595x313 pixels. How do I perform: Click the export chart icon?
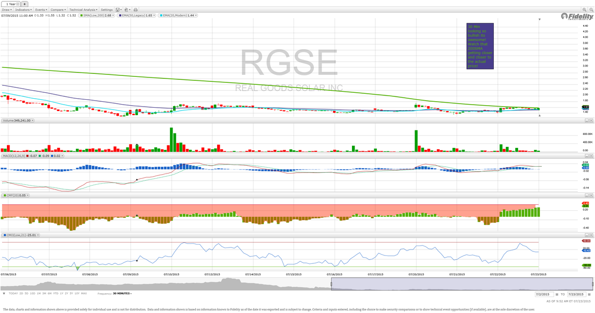pos(126,9)
